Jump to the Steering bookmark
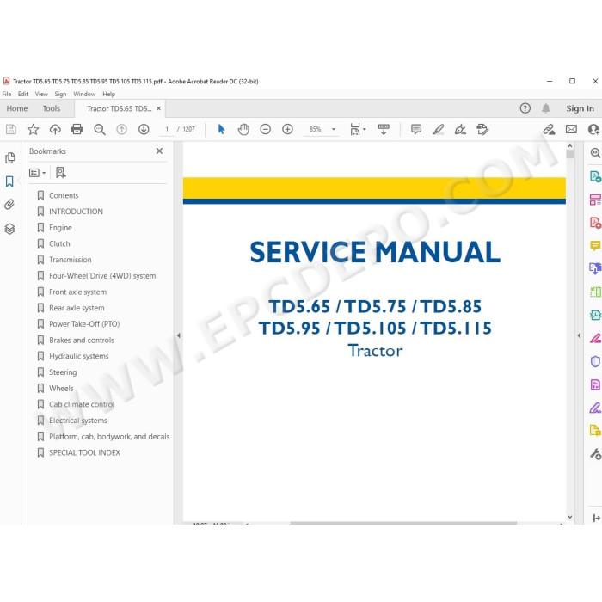 click(63, 372)
